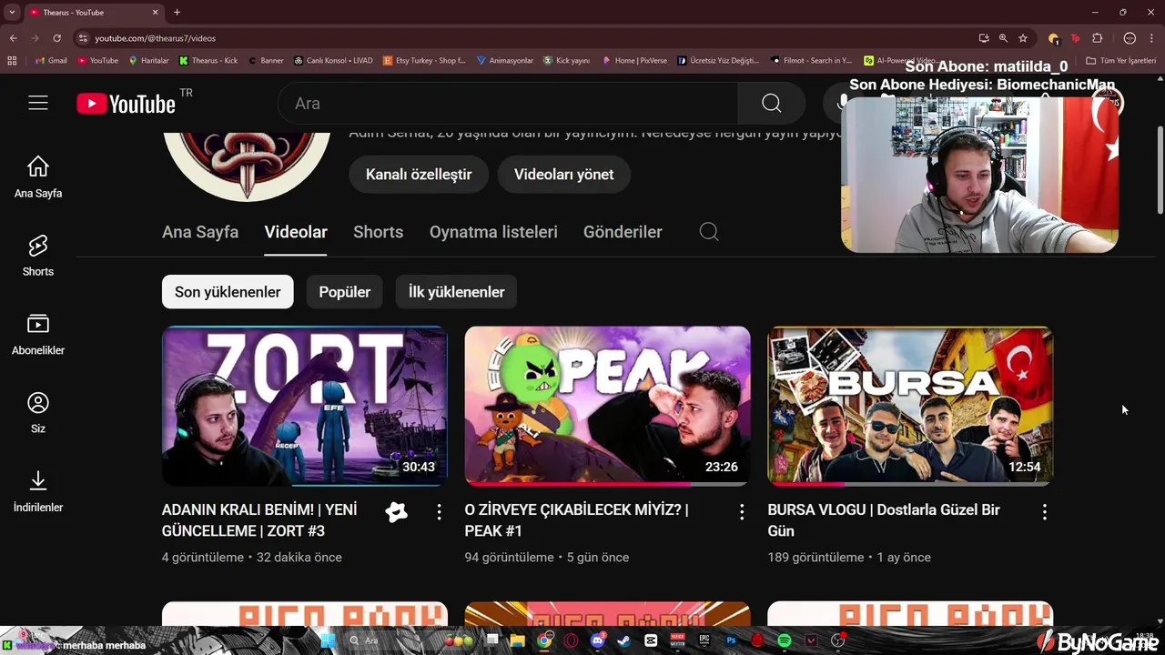Click the page vertical scrollbar thumb
Screen dimensions: 1165x655
pyautogui.click(x=1160, y=170)
